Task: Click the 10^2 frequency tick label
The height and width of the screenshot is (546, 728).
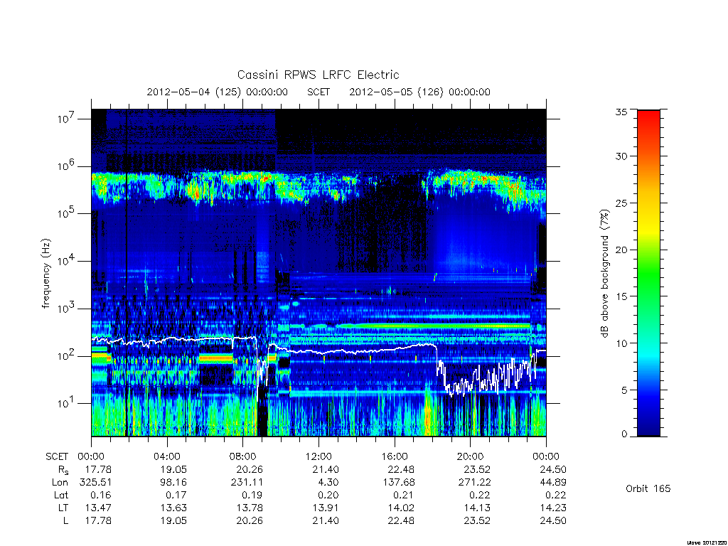Action: coord(66,355)
